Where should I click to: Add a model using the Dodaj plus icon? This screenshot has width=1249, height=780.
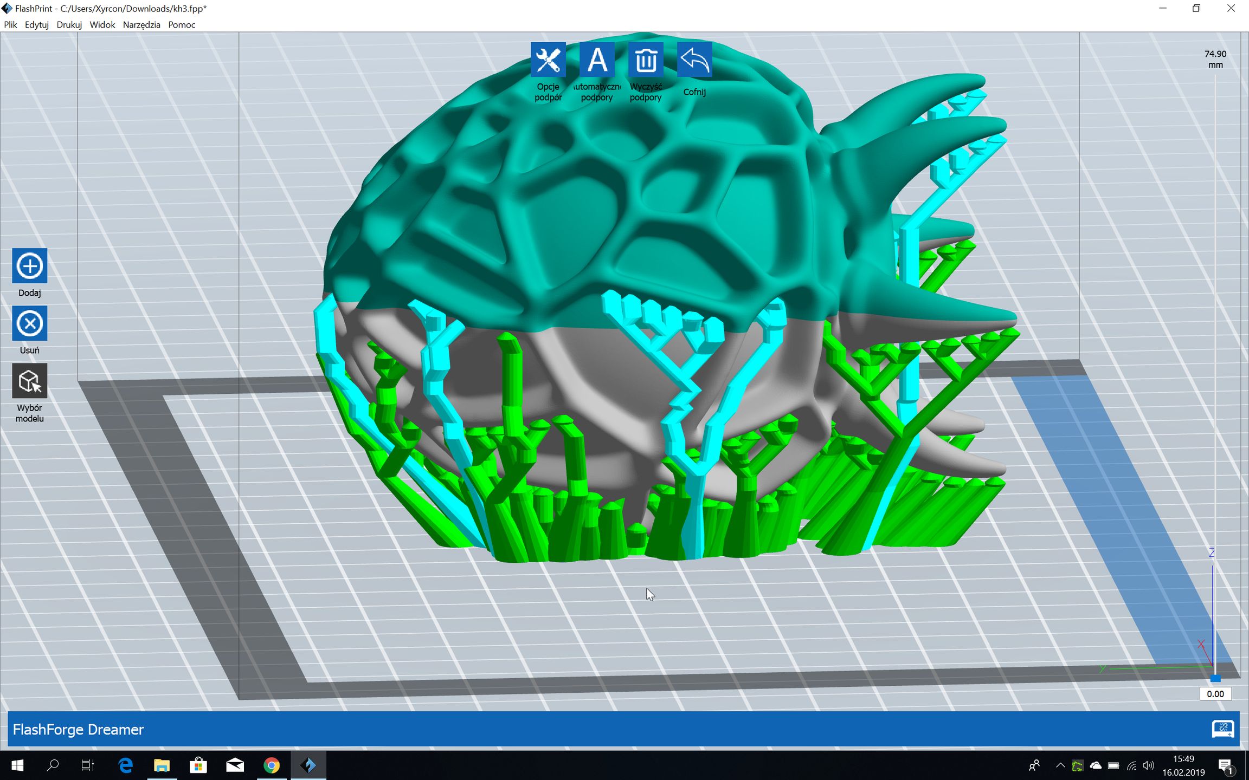click(30, 266)
